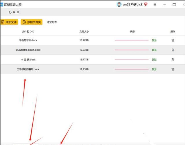
Task: Open the hamburger menu icon in the title bar
Action: click(x=155, y=5)
